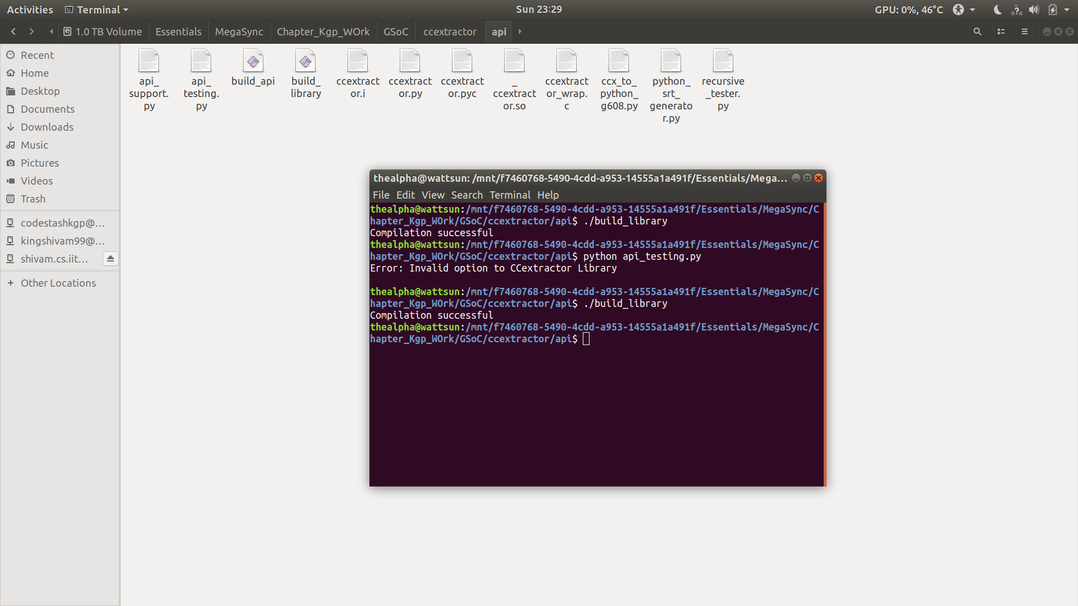The width and height of the screenshot is (1078, 606).
Task: Click the clock in the top bar
Action: (x=538, y=9)
